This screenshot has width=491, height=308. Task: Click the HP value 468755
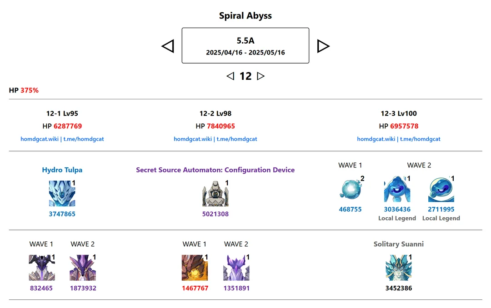point(350,209)
